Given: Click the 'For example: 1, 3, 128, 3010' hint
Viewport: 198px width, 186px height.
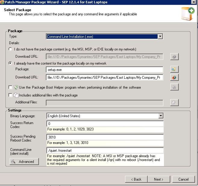Looking at the screenshot, I should (x=68, y=143).
